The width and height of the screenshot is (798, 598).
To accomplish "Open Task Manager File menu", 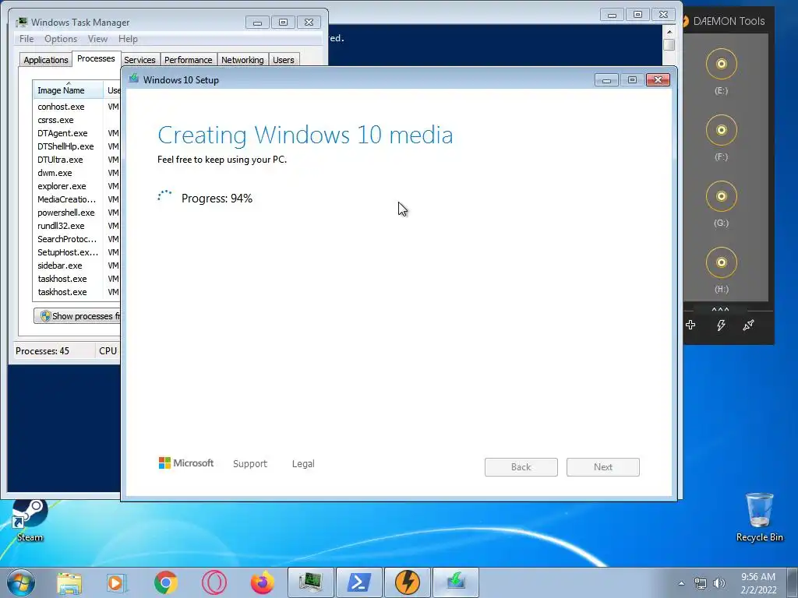I will click(x=26, y=39).
